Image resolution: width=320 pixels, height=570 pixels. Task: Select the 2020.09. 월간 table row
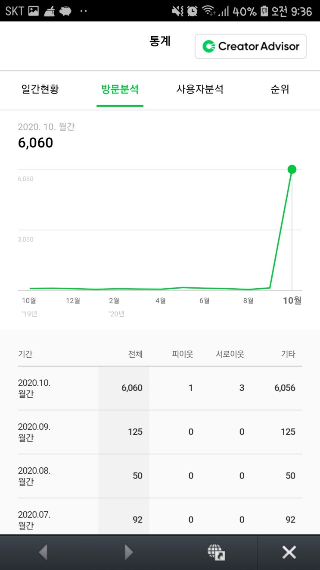pyautogui.click(x=160, y=432)
